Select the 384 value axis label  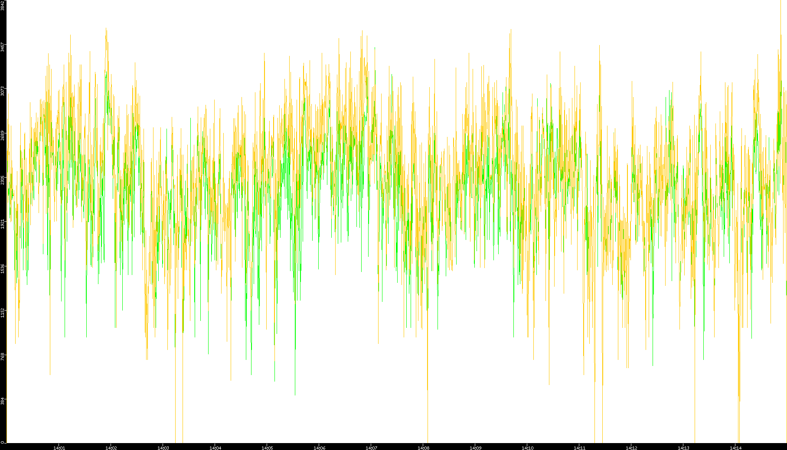[3, 401]
